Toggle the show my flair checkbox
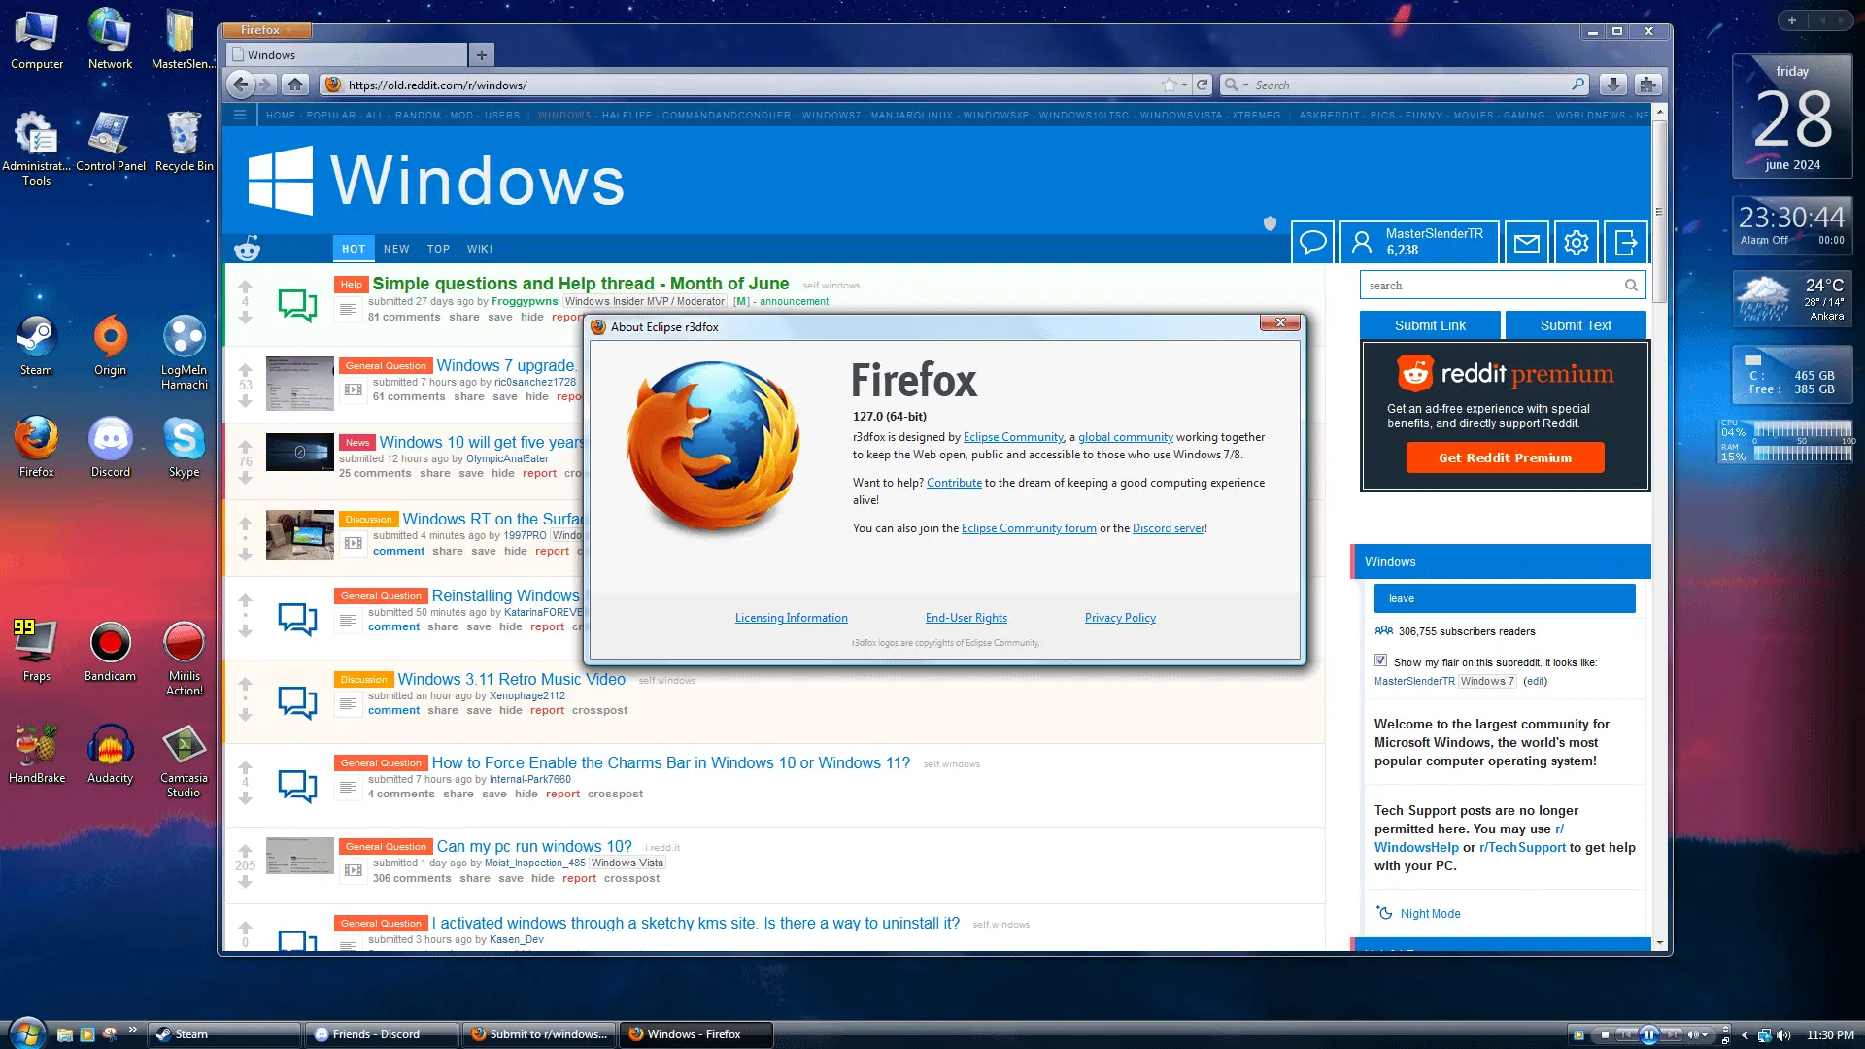 pos(1380,660)
